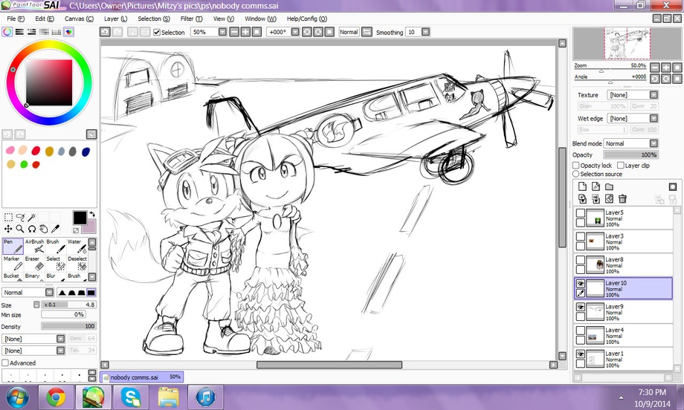Viewport: 684px width, 410px height.
Task: Create a new layer folder
Action: pyautogui.click(x=609, y=186)
